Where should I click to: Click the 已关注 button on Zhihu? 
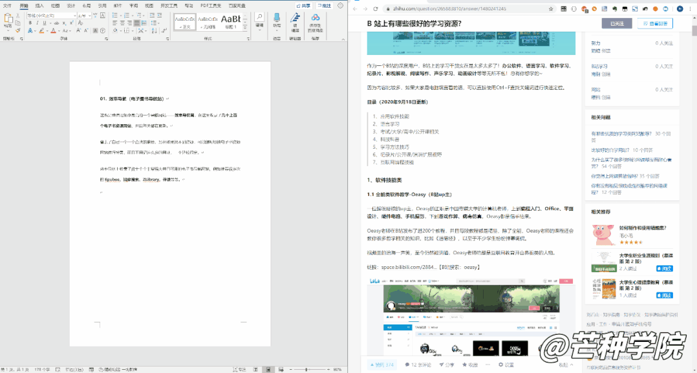[x=617, y=23]
